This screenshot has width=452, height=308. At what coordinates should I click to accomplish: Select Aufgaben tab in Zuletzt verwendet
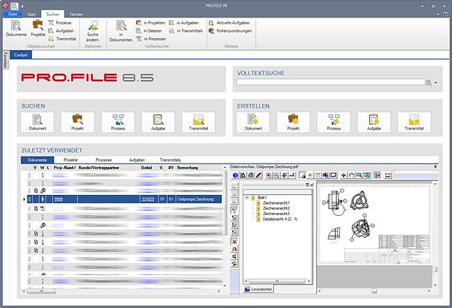point(137,160)
